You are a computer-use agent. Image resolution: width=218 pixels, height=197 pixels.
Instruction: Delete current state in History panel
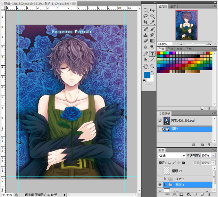(209, 145)
